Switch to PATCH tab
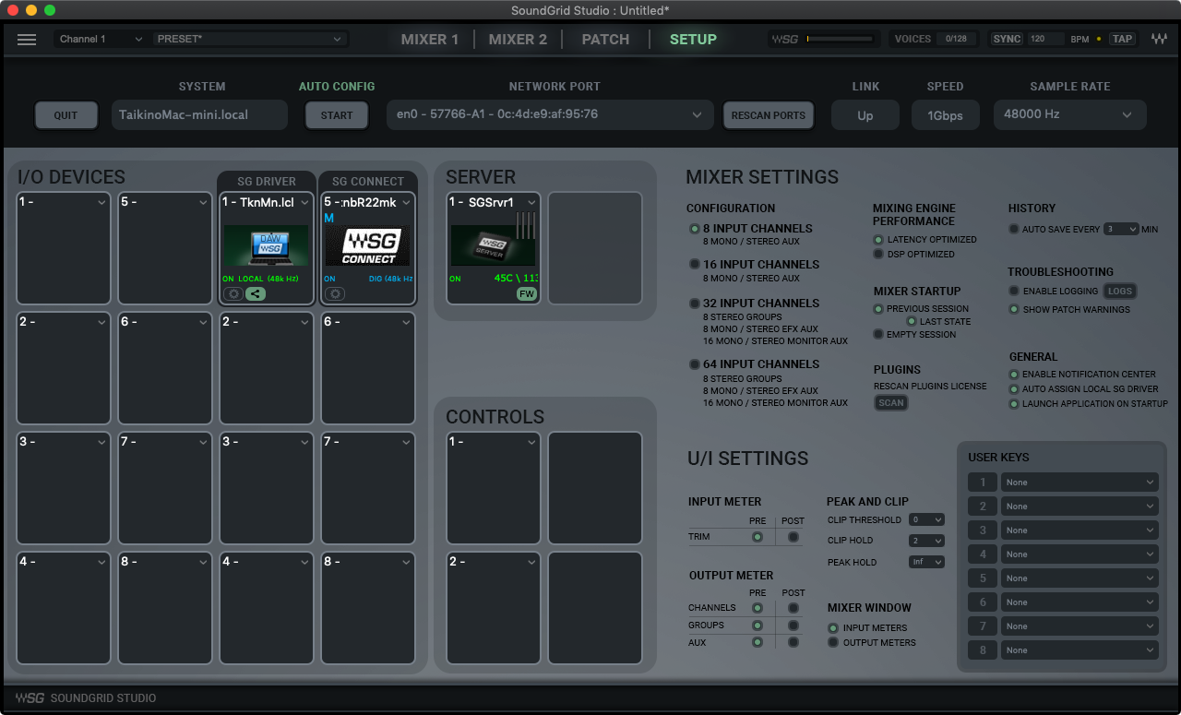This screenshot has height=715, width=1181. click(x=605, y=39)
